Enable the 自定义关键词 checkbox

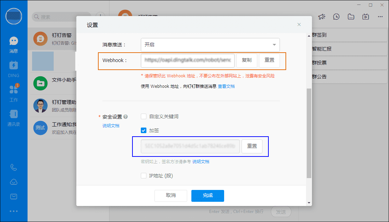(144, 116)
